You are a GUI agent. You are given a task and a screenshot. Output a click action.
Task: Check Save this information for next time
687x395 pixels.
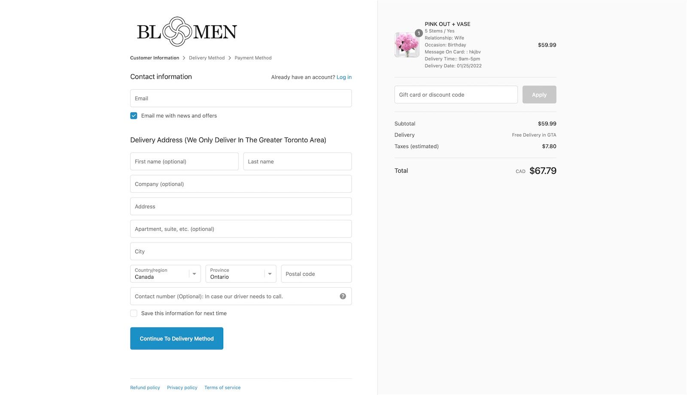point(134,313)
